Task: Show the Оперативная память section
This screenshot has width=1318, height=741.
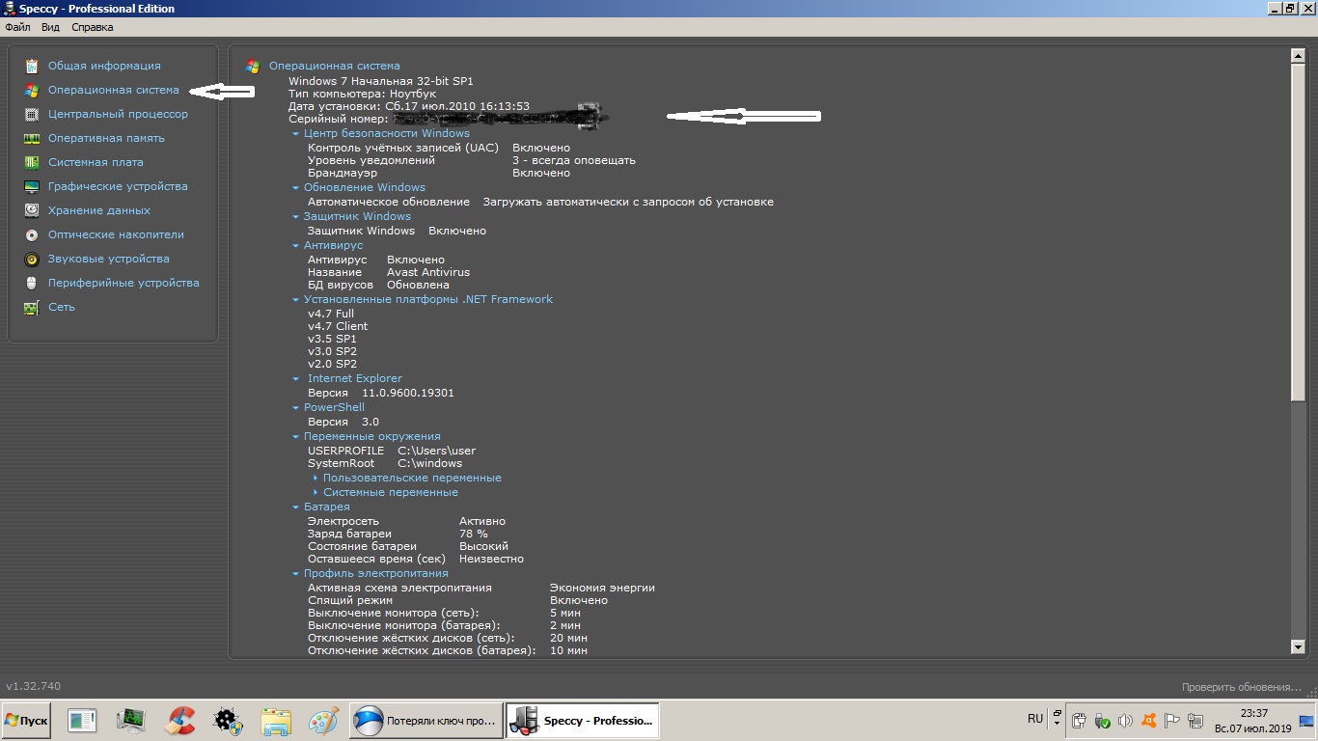Action: [x=106, y=138]
